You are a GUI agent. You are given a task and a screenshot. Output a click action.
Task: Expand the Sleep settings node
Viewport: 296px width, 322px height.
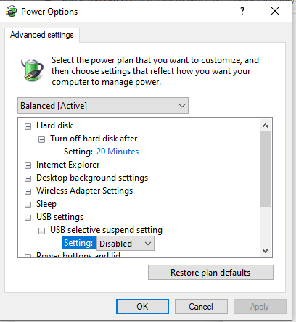tap(28, 205)
